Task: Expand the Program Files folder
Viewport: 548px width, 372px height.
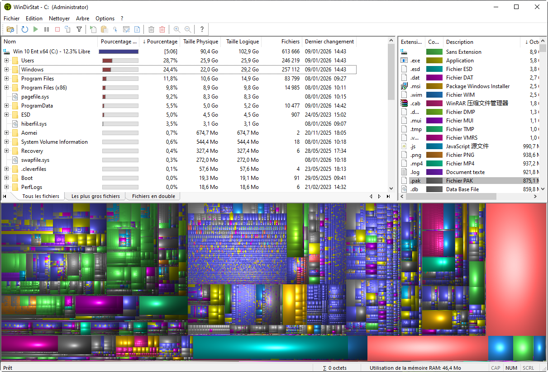Action: pyautogui.click(x=6, y=79)
